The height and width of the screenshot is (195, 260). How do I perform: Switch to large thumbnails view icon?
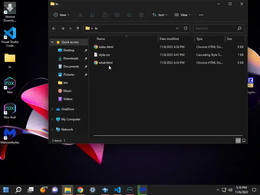pyautogui.click(x=244, y=141)
